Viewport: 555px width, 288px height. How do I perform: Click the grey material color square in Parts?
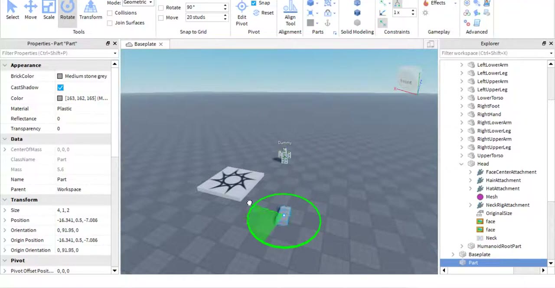click(310, 23)
